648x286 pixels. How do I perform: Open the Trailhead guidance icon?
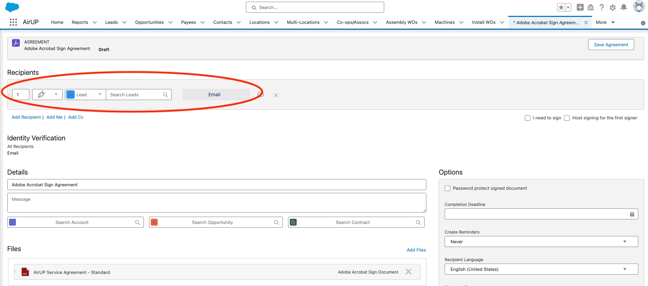(x=591, y=7)
